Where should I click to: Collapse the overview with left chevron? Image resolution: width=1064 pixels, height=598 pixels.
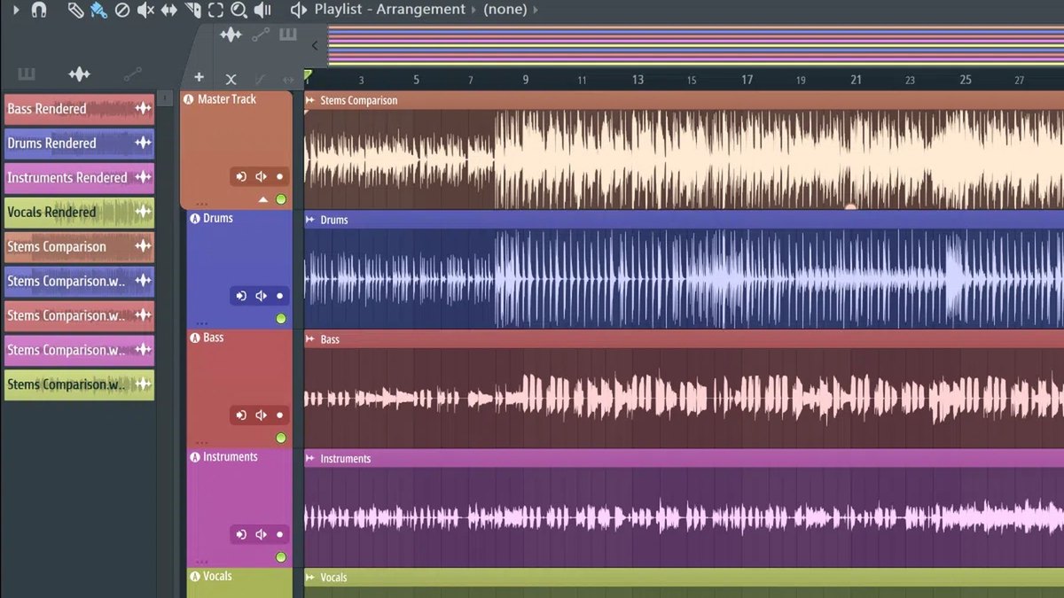pos(314,46)
